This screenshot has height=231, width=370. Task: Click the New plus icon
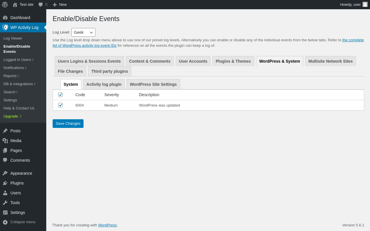(55, 5)
